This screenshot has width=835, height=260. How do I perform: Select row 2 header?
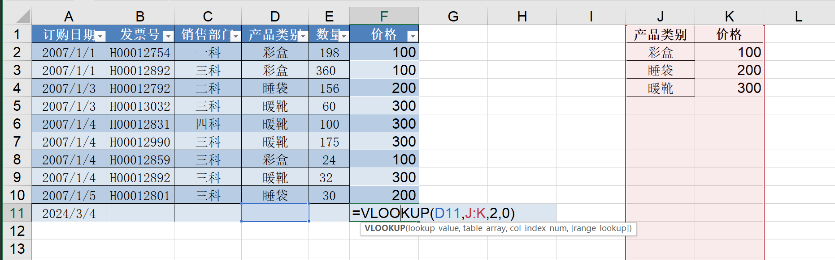[x=17, y=52]
